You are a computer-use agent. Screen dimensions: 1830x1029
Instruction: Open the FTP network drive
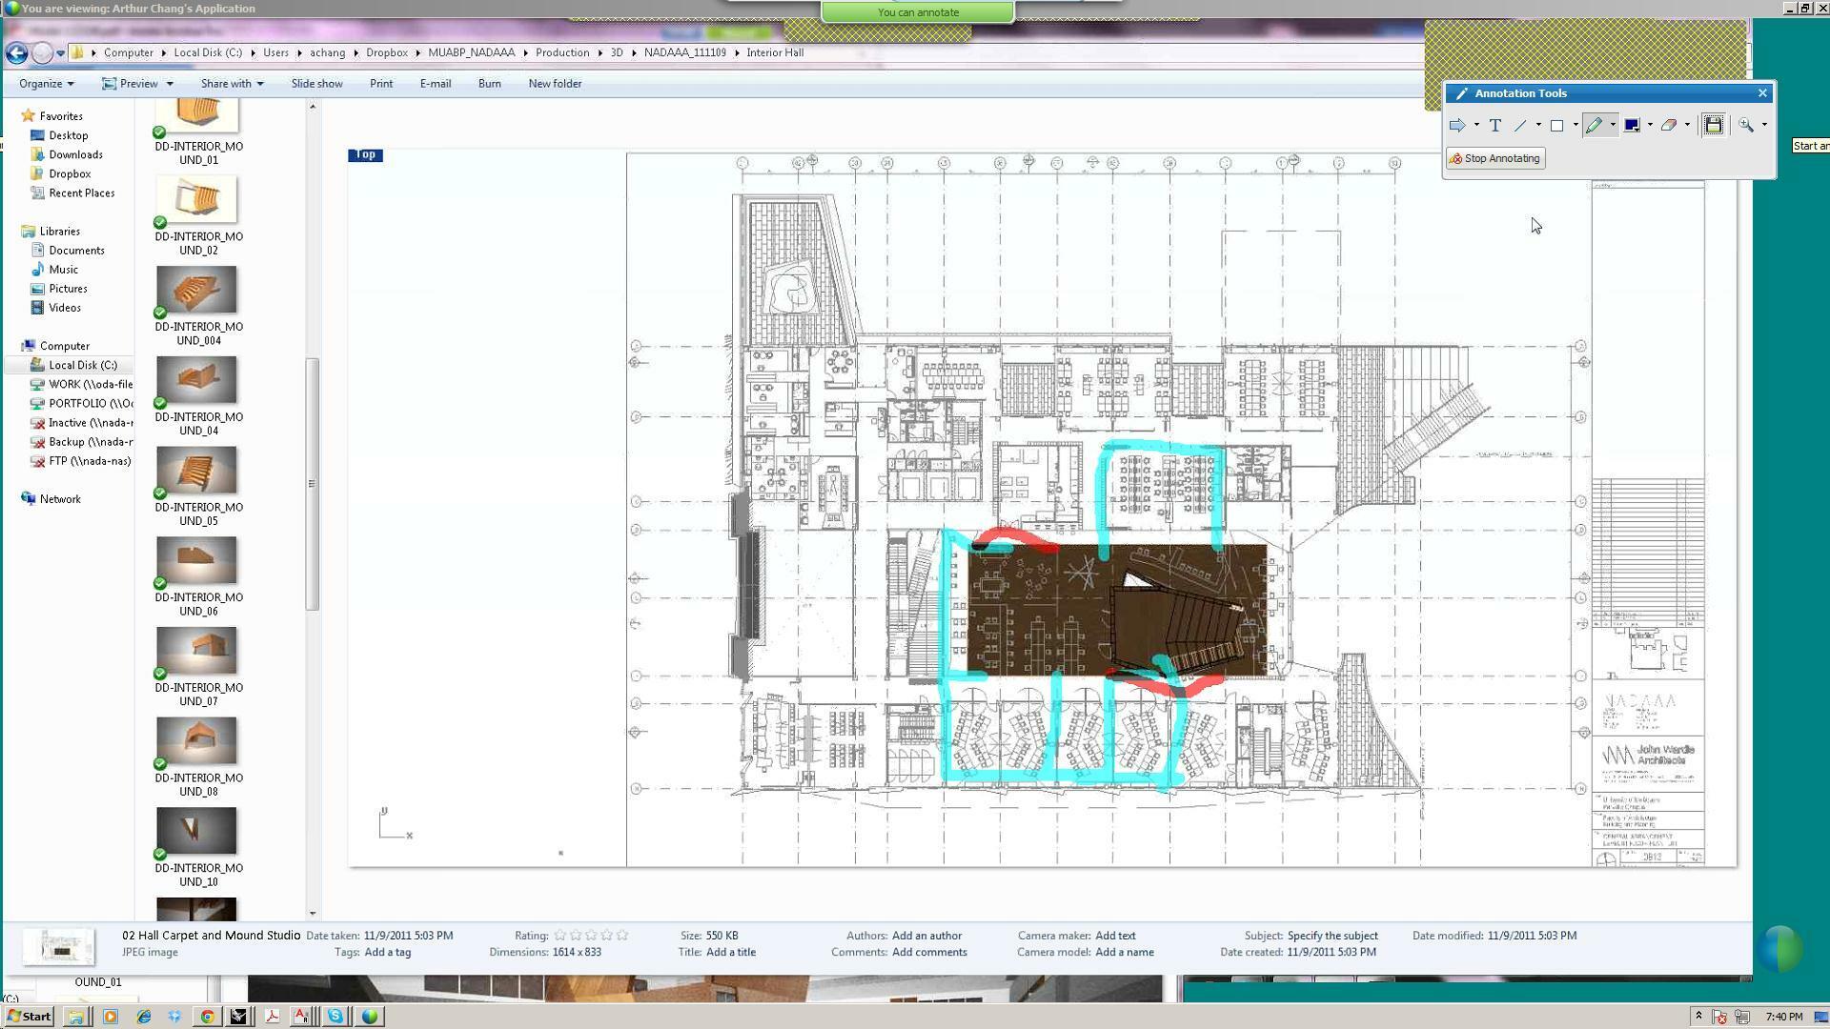[x=90, y=461]
